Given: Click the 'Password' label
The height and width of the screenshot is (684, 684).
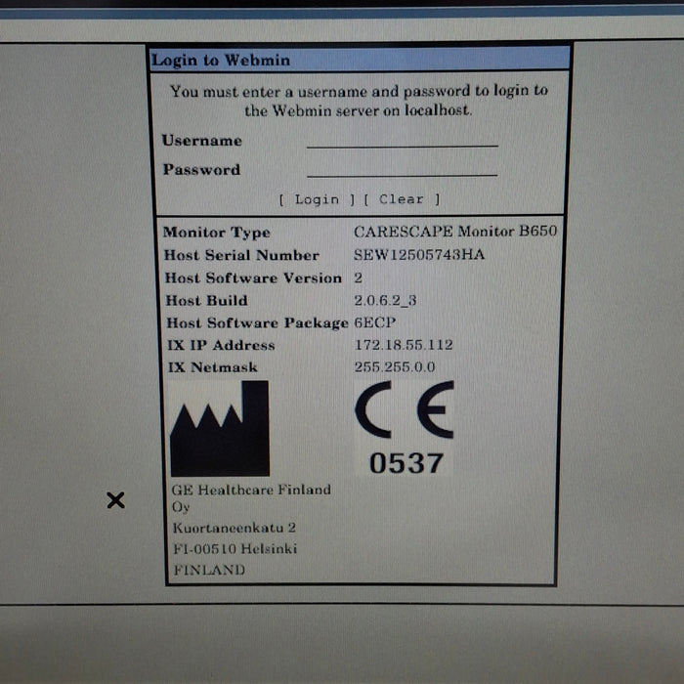Looking at the screenshot, I should tap(201, 169).
